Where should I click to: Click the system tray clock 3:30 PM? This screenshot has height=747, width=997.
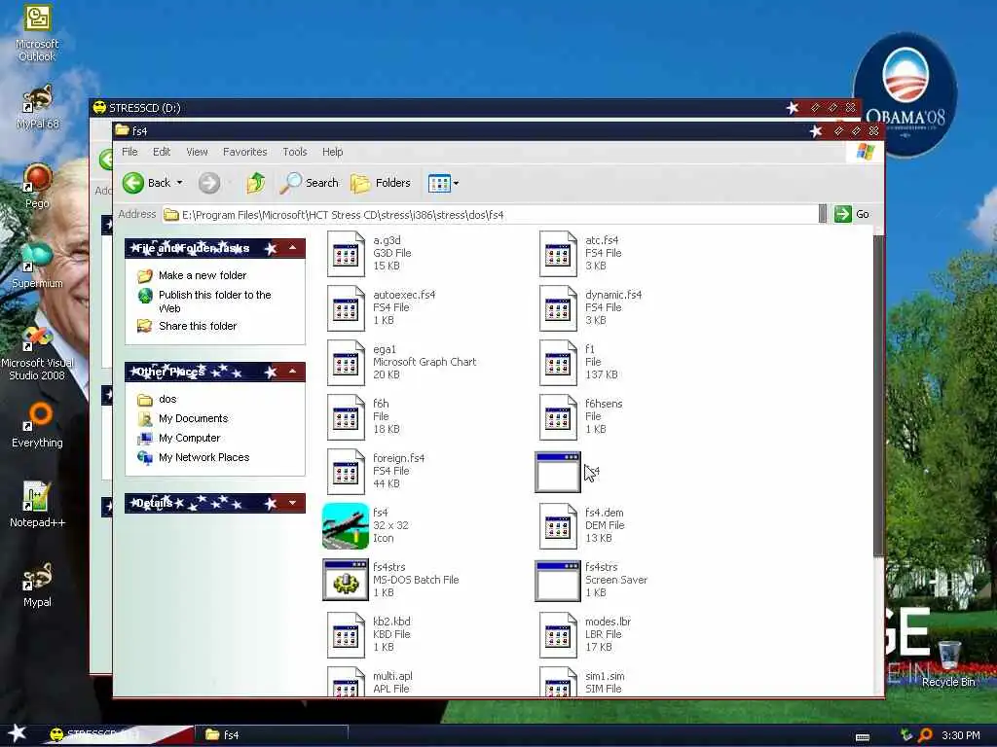[960, 735]
